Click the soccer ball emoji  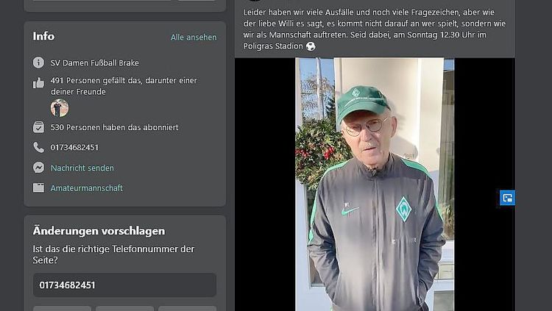(311, 46)
